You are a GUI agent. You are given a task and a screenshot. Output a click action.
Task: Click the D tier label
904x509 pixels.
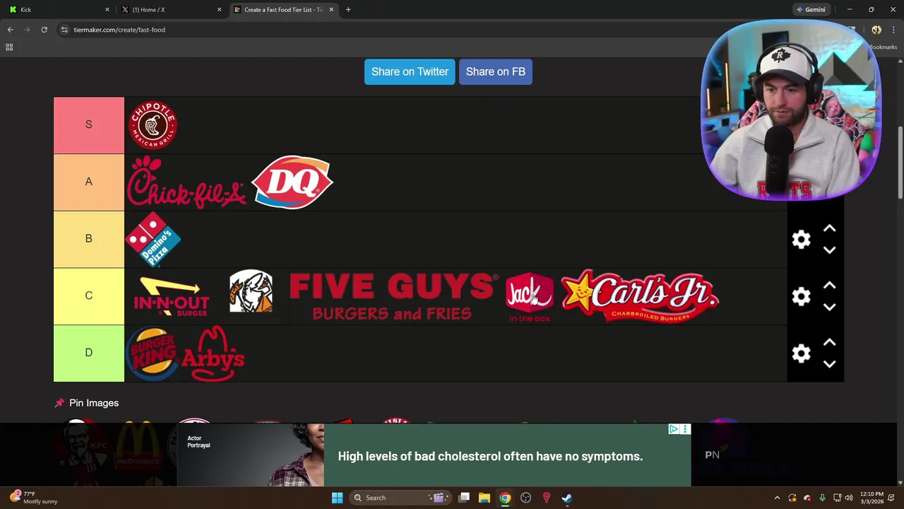pos(89,353)
